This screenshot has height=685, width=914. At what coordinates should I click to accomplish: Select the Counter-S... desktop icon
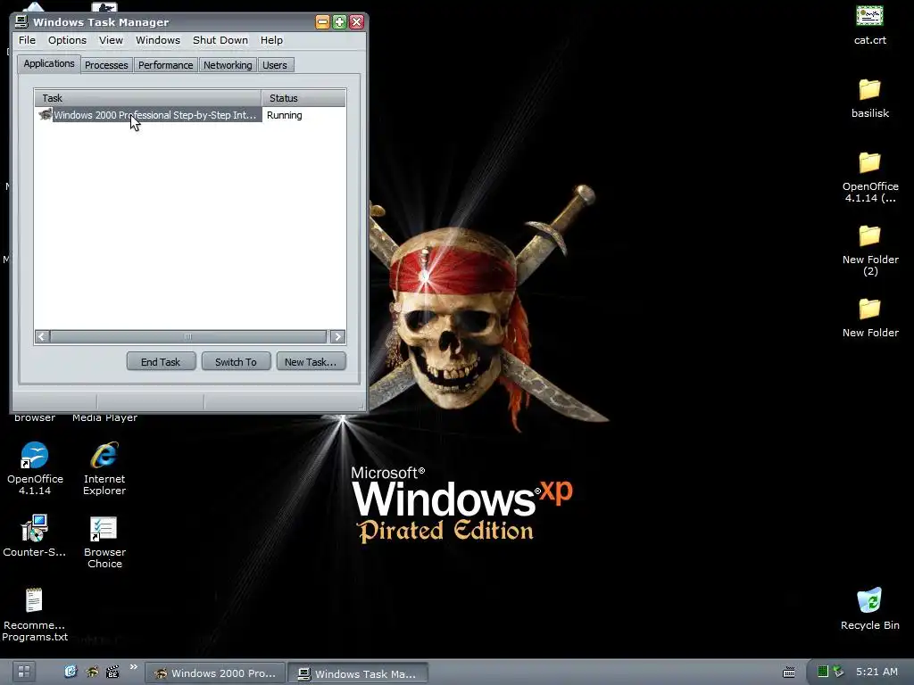34,536
